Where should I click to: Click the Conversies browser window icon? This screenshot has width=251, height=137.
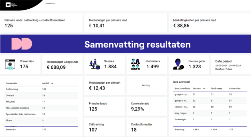(x=10, y=65)
